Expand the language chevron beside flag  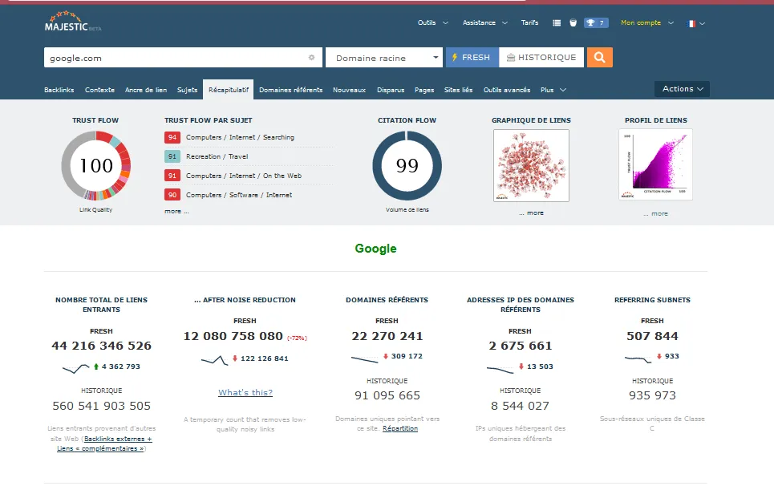(x=703, y=24)
